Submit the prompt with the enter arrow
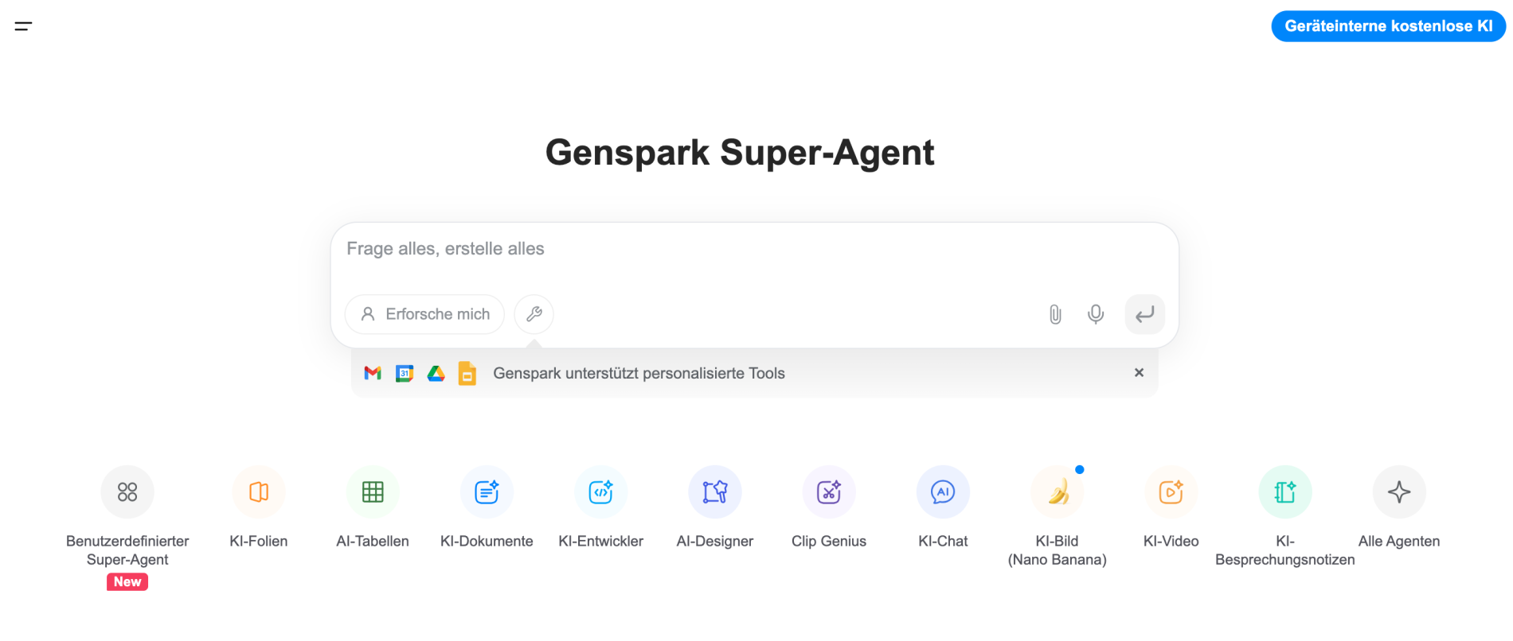The height and width of the screenshot is (641, 1513). pos(1144,314)
